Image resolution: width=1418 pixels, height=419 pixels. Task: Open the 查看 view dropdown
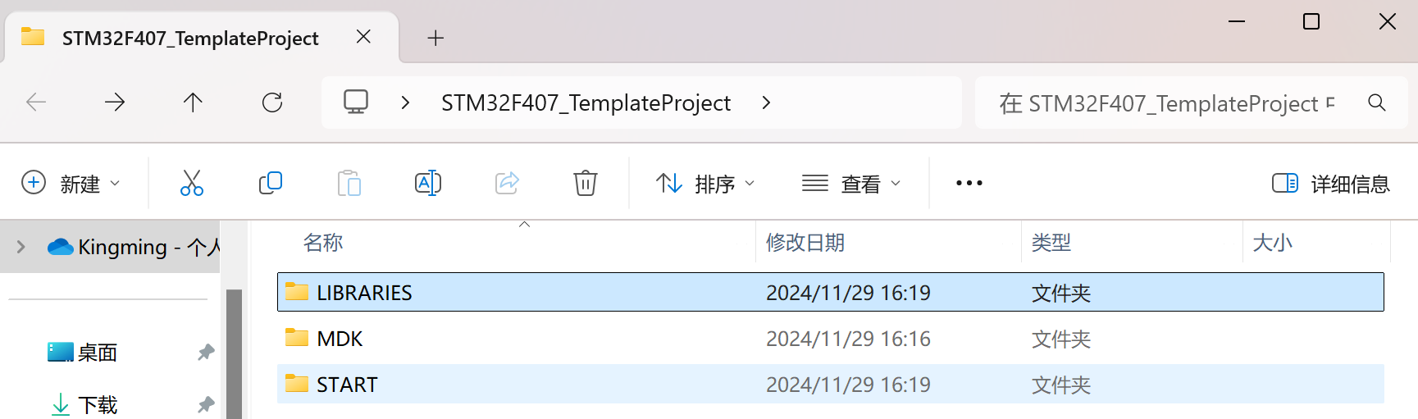click(851, 183)
